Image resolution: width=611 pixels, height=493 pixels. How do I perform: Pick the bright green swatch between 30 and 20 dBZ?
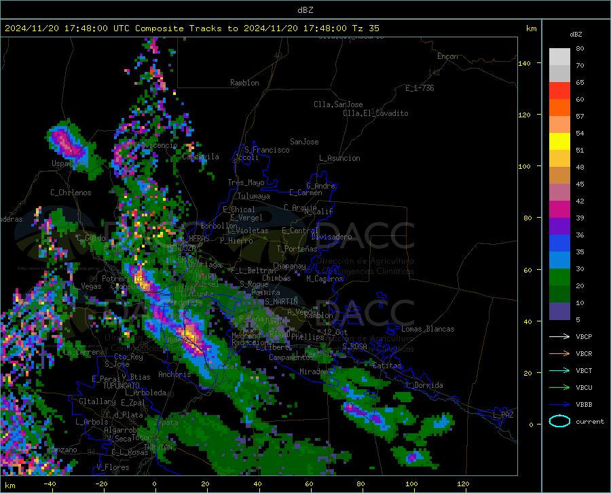coord(559,277)
